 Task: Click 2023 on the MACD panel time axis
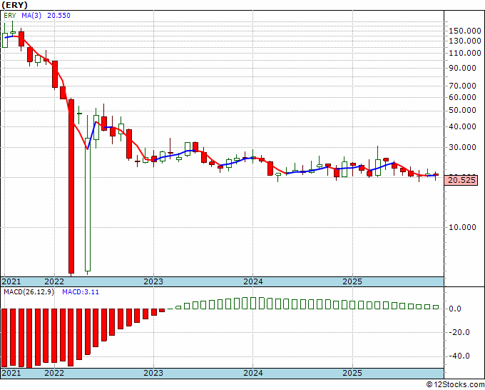click(153, 373)
